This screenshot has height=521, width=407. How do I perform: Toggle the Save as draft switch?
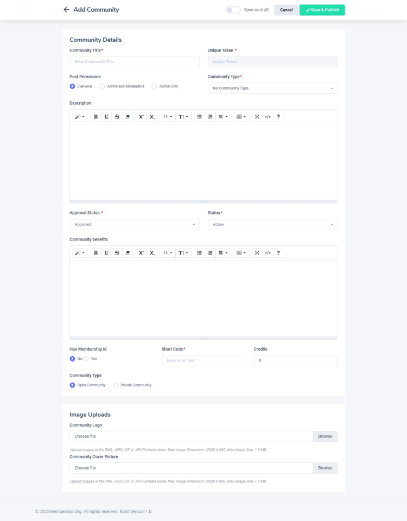point(233,10)
